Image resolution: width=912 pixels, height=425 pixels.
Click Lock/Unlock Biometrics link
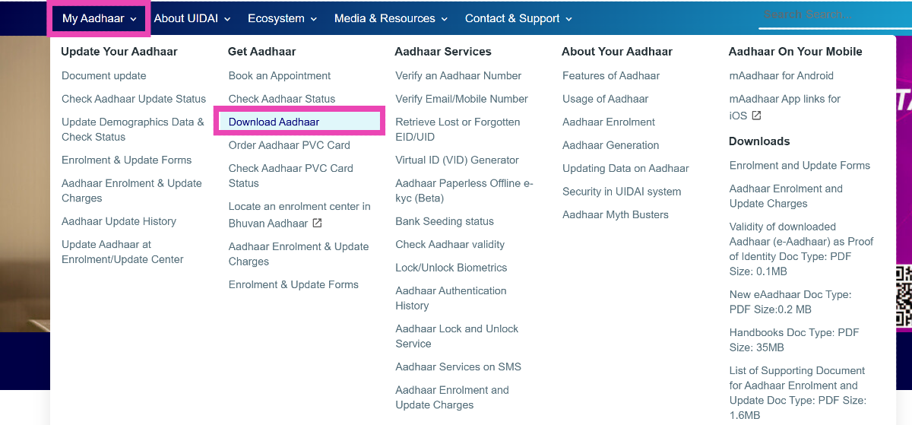(x=451, y=268)
